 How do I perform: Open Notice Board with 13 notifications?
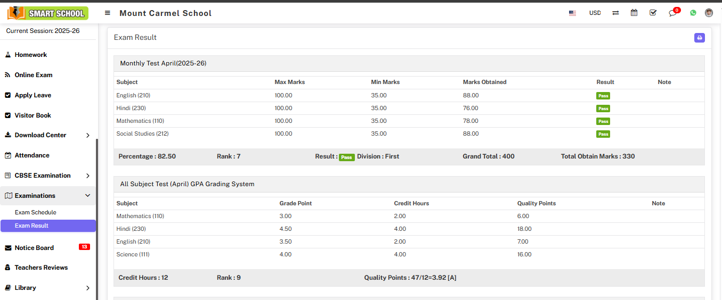click(x=35, y=248)
